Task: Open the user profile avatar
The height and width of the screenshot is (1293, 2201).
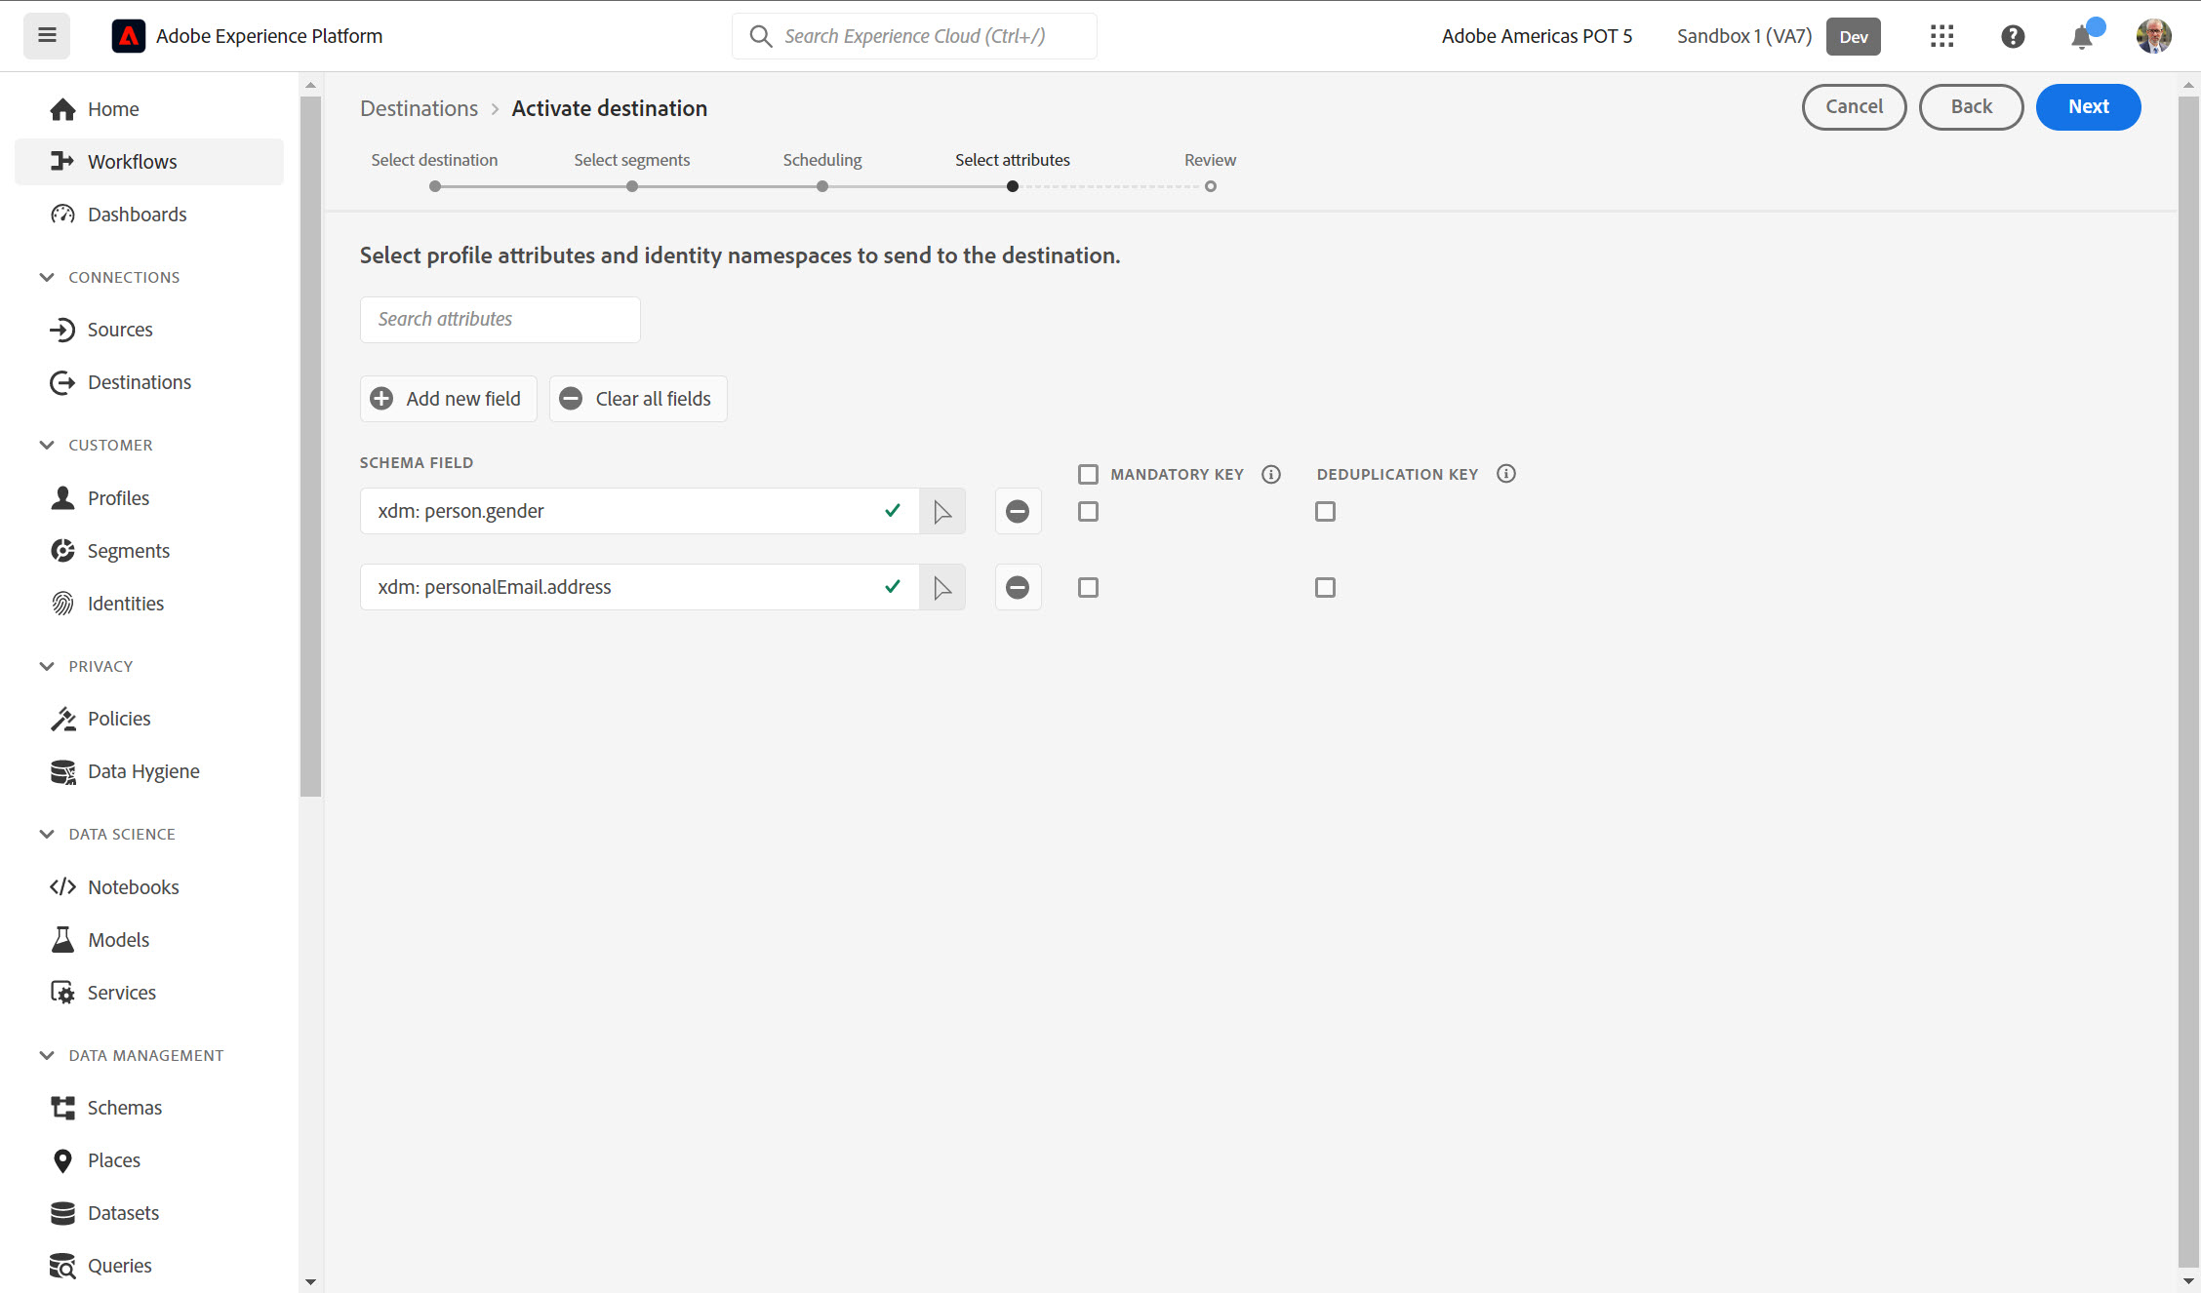Action: 2154,36
